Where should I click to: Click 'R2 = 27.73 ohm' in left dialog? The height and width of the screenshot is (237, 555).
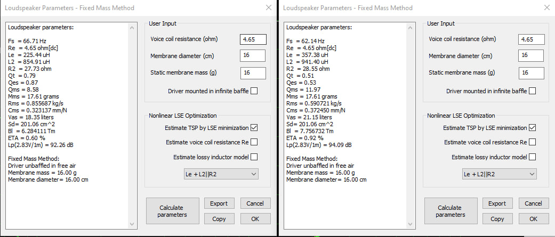click(x=30, y=69)
